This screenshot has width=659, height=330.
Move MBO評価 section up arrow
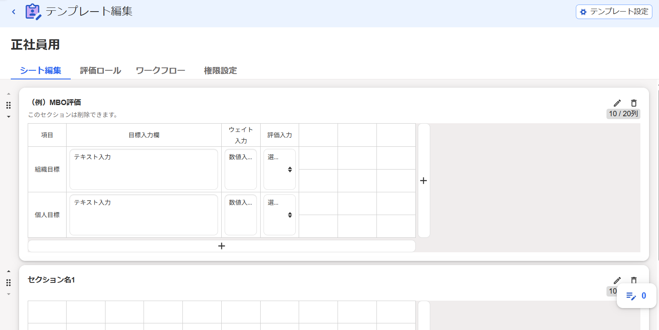click(9, 94)
